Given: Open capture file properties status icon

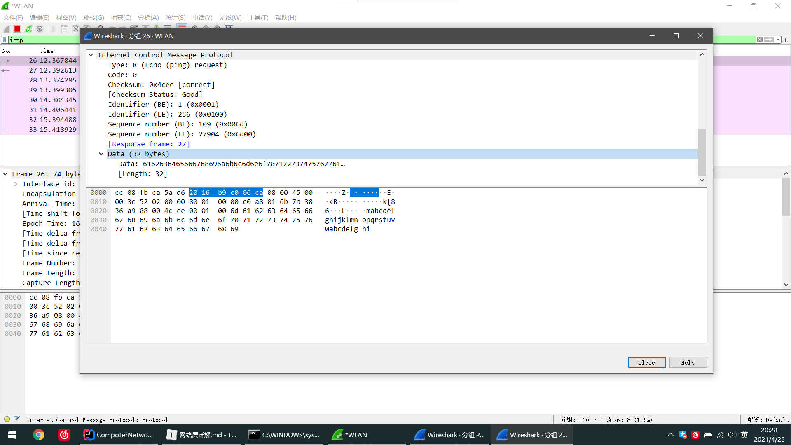Looking at the screenshot, I should click(17, 419).
